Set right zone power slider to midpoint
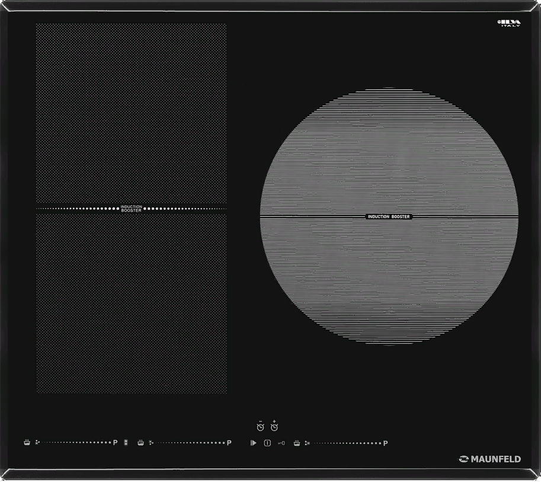The height and width of the screenshot is (482, 541). coord(346,442)
